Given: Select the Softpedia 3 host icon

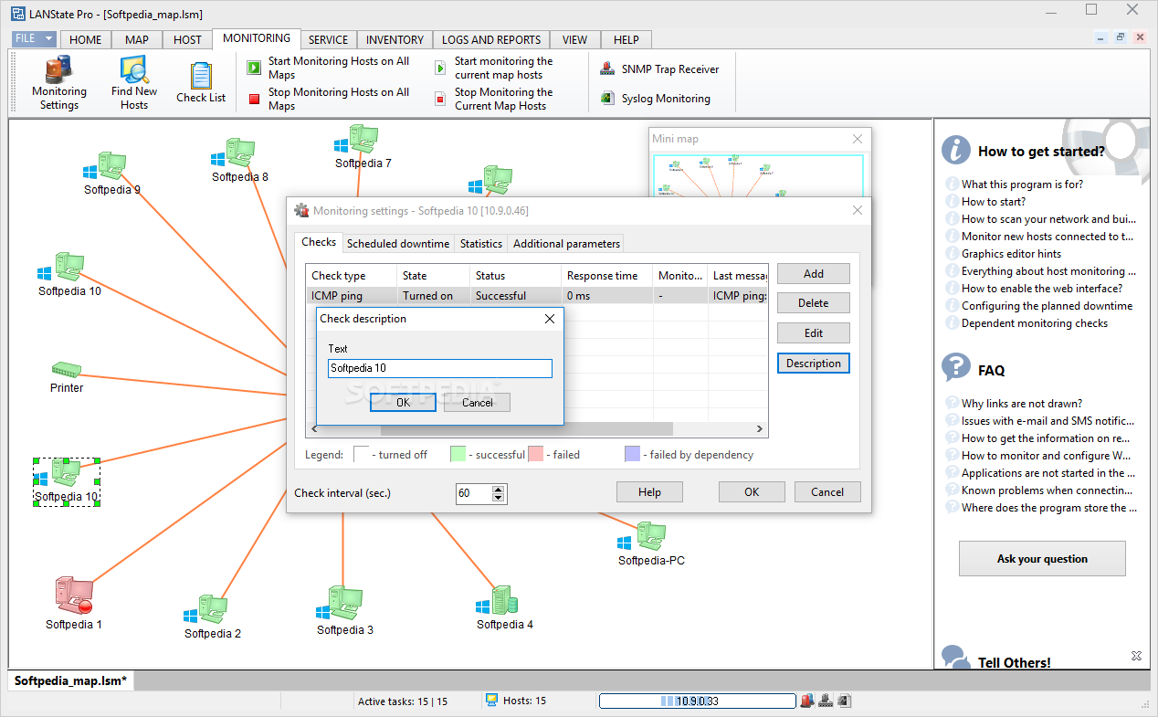Looking at the screenshot, I should [340, 604].
